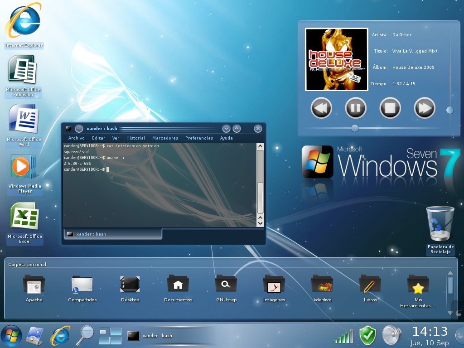464x348 pixels.
Task: Click the terminal icon in Konsole title bar
Action: [x=69, y=128]
